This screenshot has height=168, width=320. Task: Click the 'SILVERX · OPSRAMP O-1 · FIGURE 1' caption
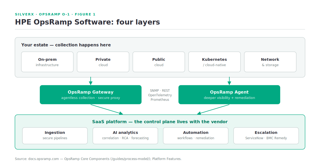coord(55,14)
